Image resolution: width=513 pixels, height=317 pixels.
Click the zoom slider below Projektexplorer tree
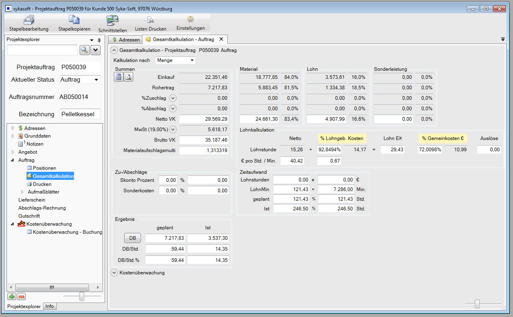(82, 296)
